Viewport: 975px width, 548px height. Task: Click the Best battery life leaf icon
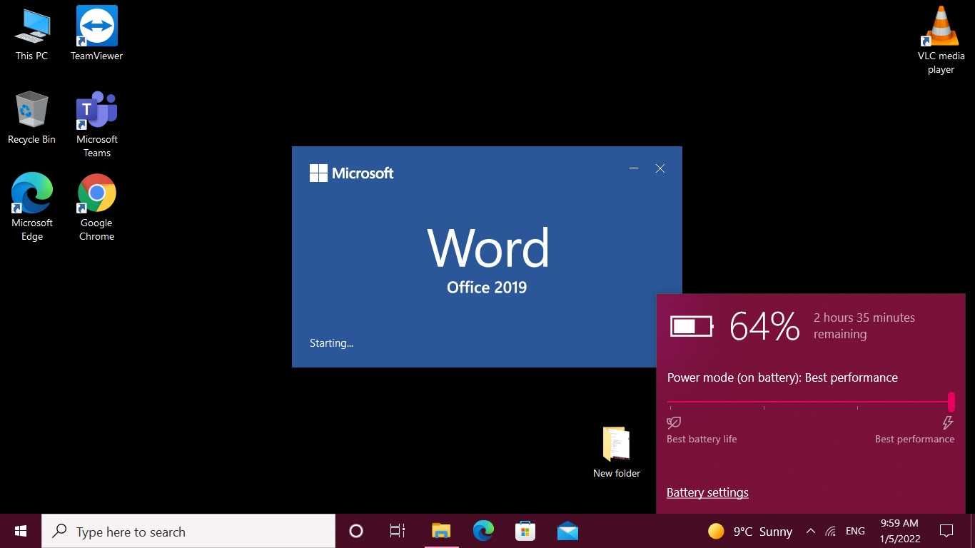pyautogui.click(x=674, y=423)
